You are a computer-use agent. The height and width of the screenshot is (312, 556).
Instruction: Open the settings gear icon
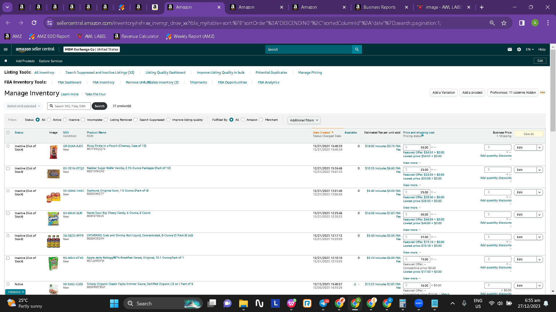coord(519,49)
